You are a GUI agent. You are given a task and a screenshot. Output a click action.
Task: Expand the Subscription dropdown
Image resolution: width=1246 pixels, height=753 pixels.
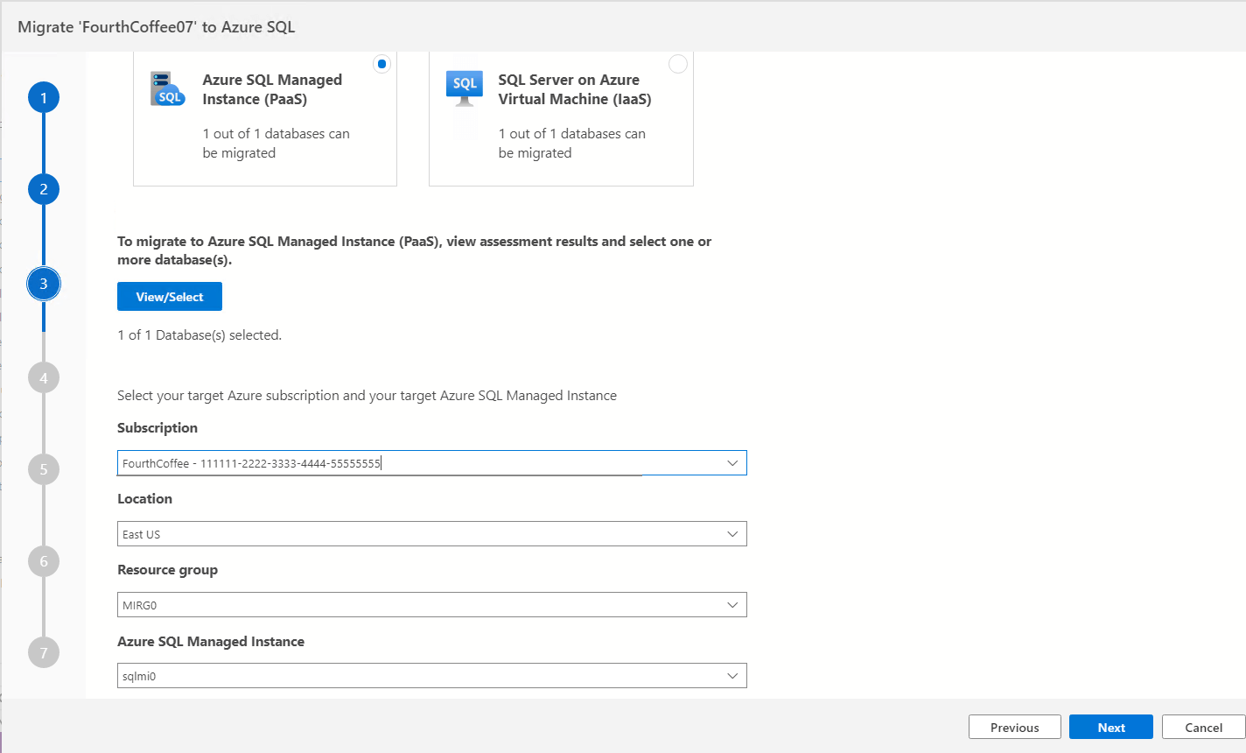point(732,463)
